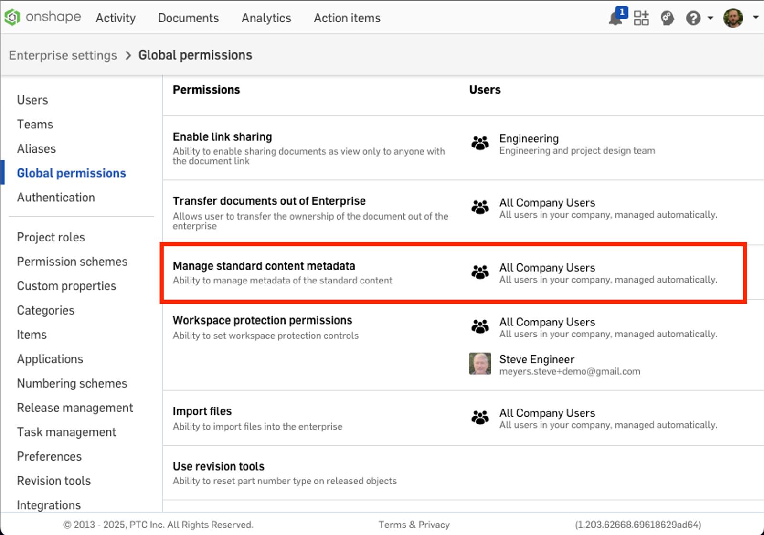Select Numbering schemes in the sidebar

click(72, 383)
